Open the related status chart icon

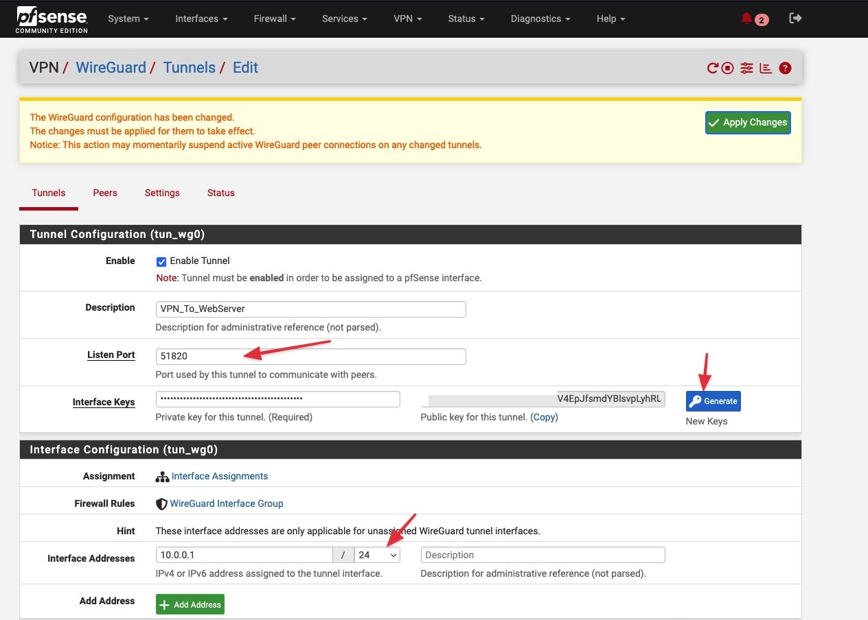[766, 68]
